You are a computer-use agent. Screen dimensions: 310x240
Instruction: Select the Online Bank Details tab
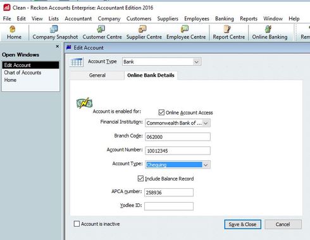tap(151, 75)
